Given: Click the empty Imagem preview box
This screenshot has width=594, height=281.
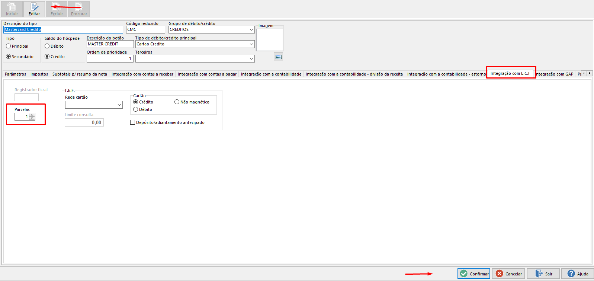Looking at the screenshot, I should point(270,40).
